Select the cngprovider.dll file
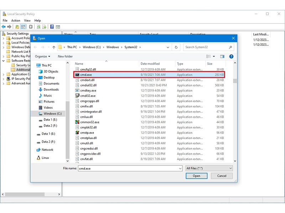Viewport: 285px width, 213px height. point(88,154)
